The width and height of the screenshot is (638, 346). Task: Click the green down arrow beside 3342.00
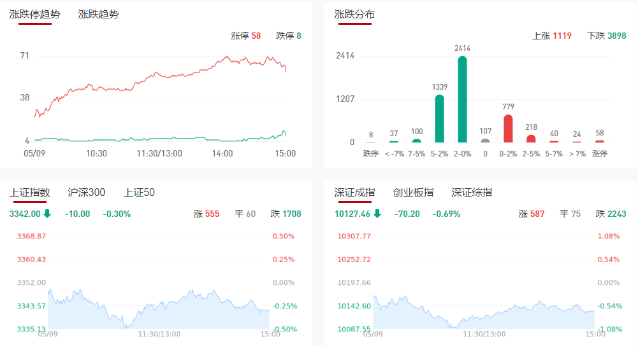click(x=47, y=214)
